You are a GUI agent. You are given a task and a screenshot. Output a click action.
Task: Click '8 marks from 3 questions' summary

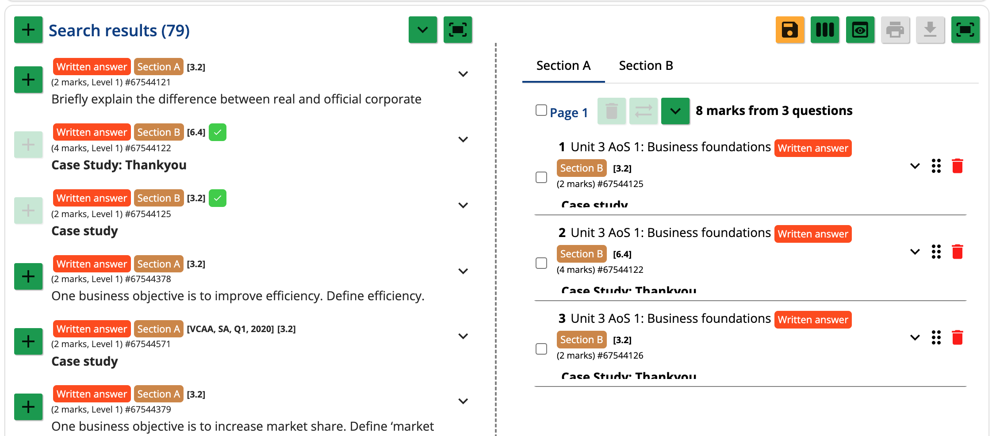(x=774, y=111)
